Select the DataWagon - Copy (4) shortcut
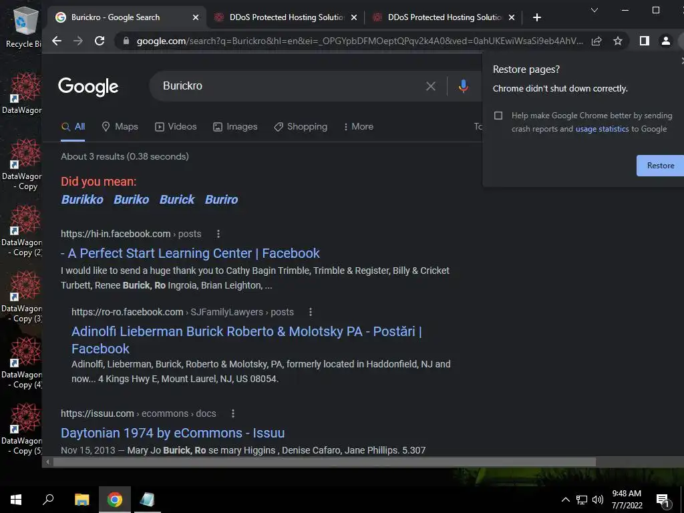This screenshot has width=684, height=513. [23, 363]
